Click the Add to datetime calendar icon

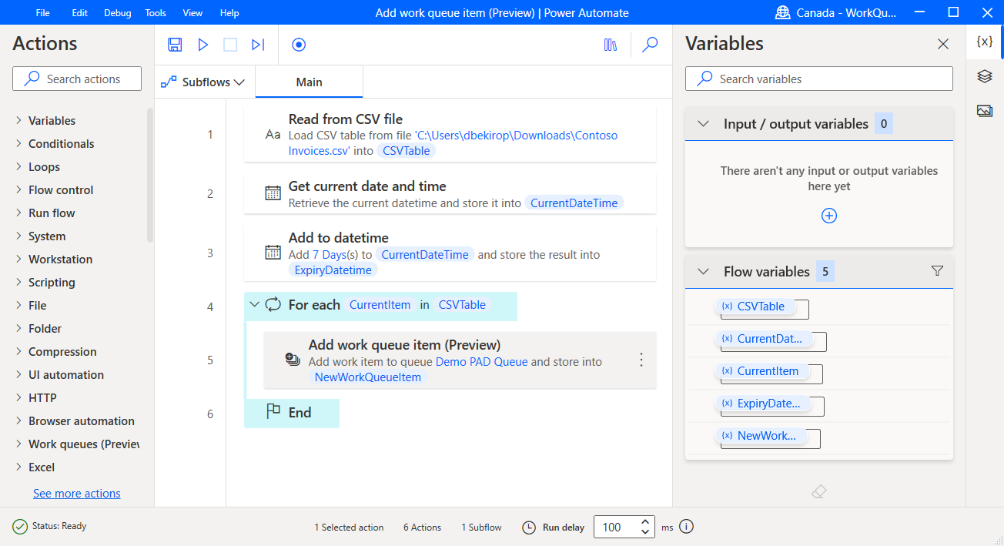coord(273,253)
